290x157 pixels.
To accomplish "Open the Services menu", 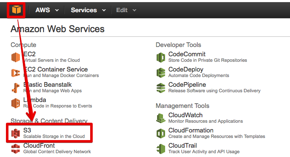I will (x=84, y=10).
